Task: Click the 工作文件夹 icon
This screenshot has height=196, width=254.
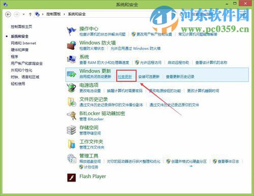Action: [72, 144]
